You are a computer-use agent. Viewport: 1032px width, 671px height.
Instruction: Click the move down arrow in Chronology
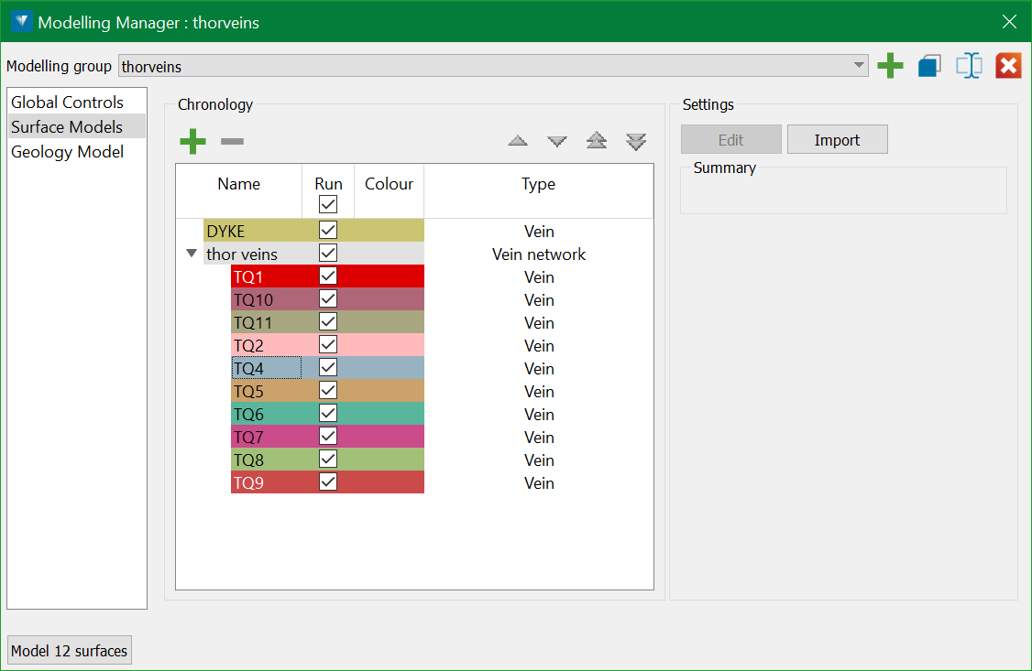[557, 141]
